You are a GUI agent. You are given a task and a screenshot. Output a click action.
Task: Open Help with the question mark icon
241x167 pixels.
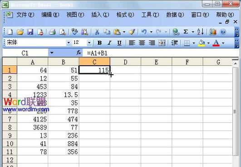pyautogui.click(x=223, y=32)
